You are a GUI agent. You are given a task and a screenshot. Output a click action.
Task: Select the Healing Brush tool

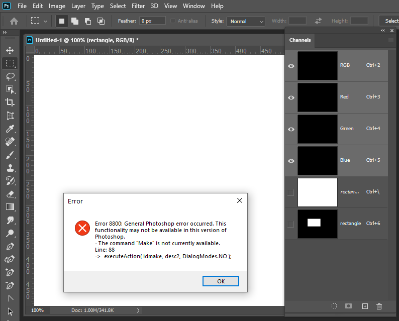[10, 142]
